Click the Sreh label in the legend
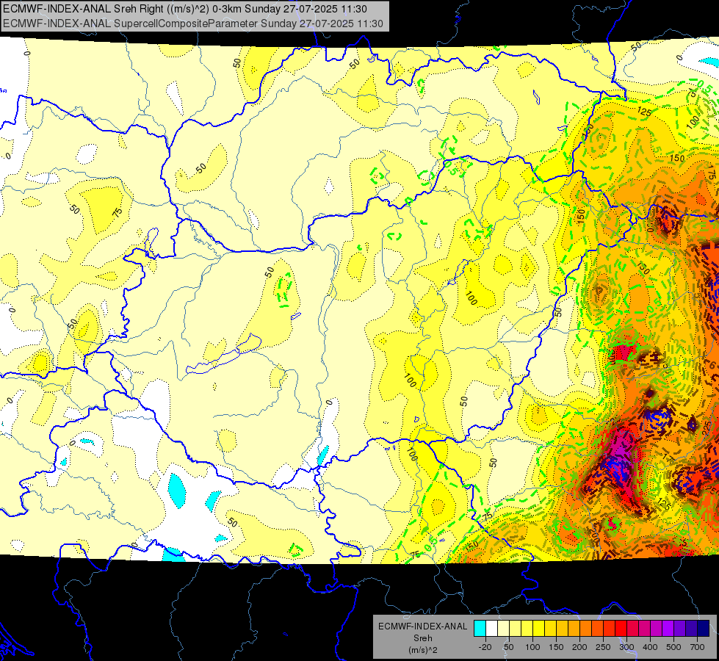 coord(423,638)
